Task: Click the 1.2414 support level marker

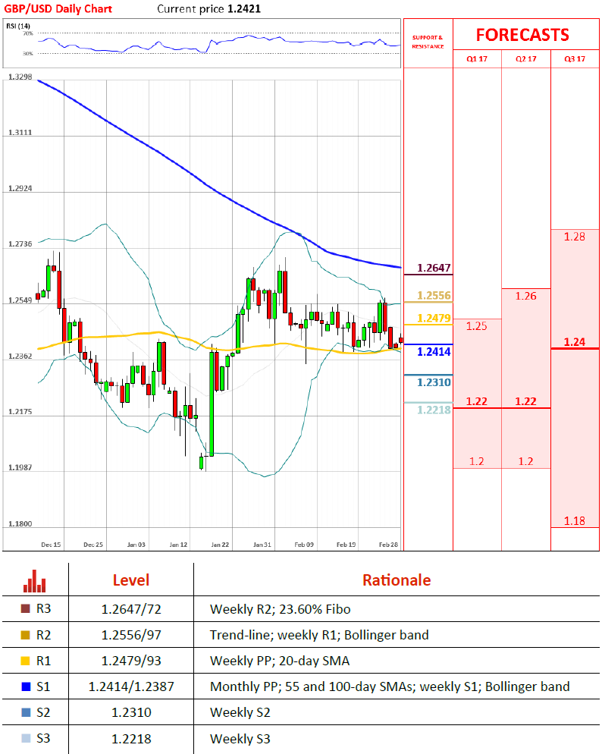Action: 434,351
